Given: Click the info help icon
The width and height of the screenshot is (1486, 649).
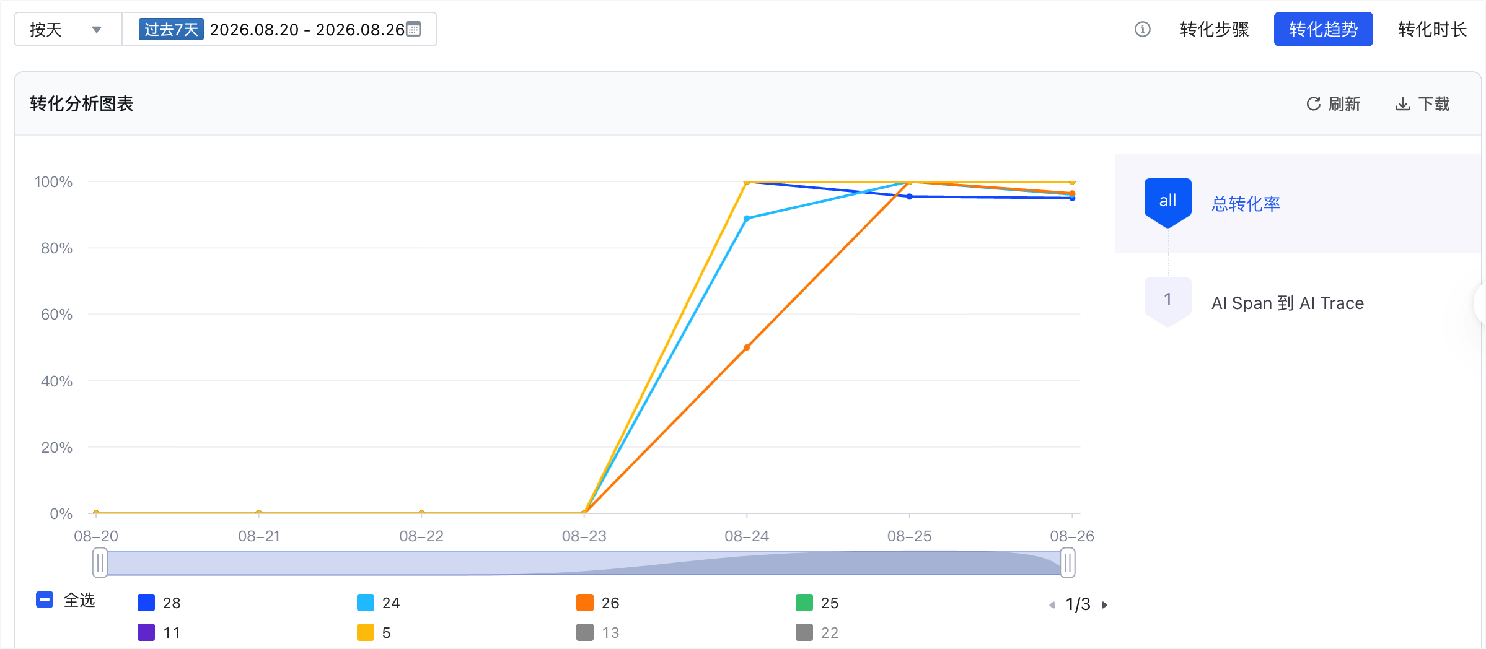Looking at the screenshot, I should (1142, 29).
